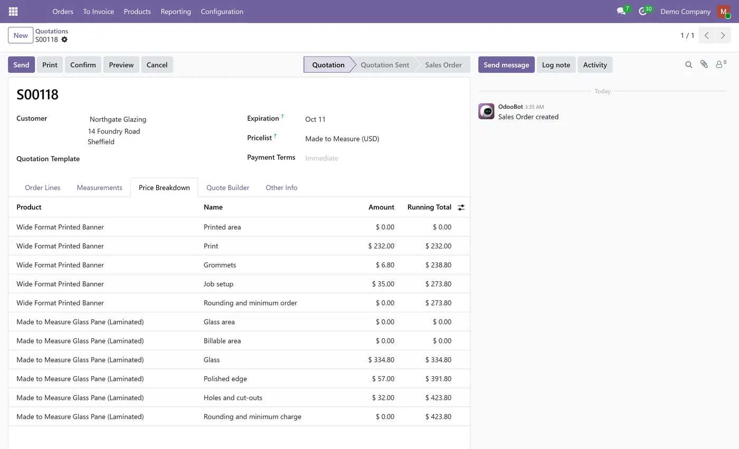Click the New button

coord(21,35)
